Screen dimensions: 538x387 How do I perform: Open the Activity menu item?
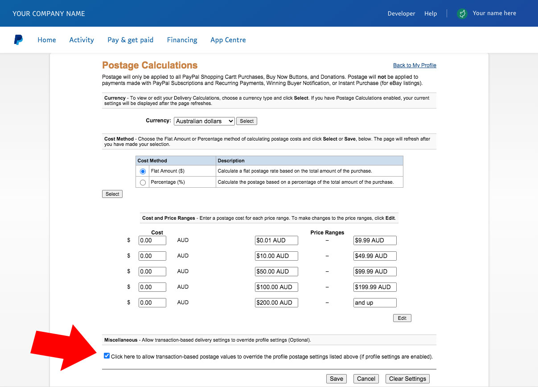pyautogui.click(x=82, y=40)
